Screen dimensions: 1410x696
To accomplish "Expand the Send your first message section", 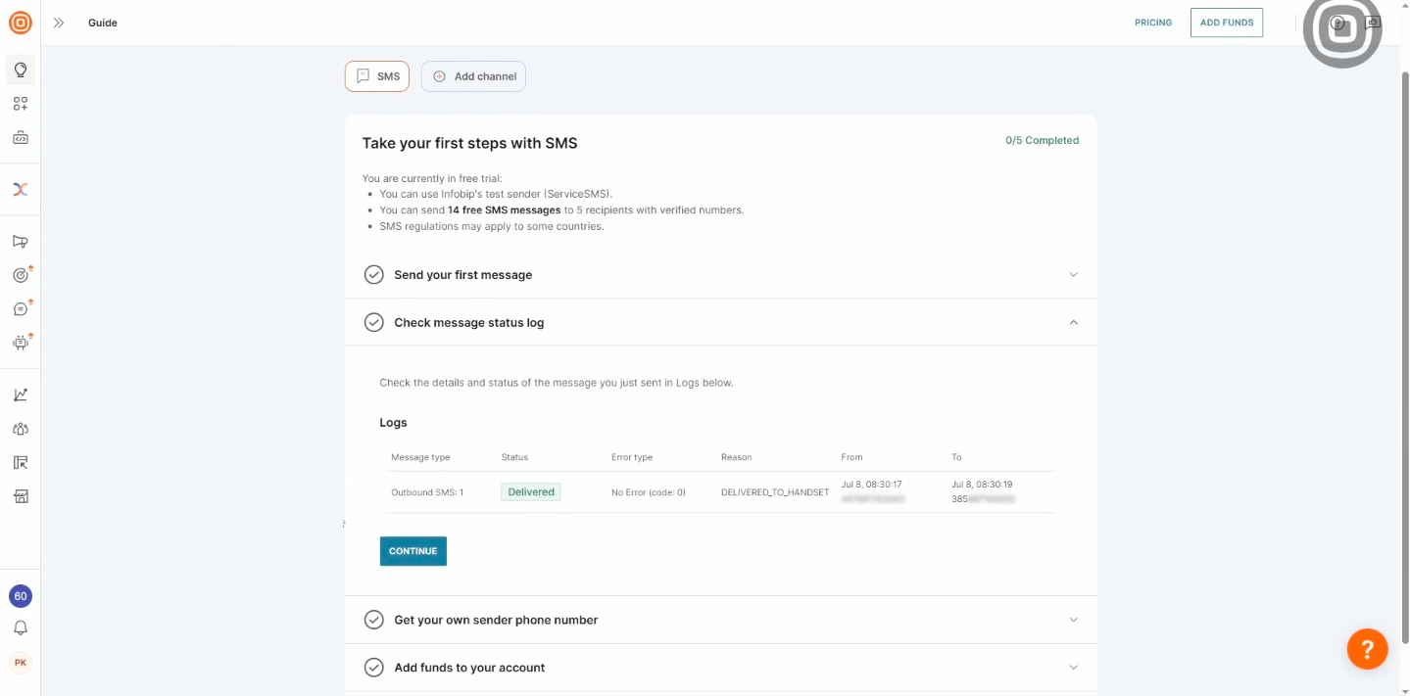I will [1073, 275].
